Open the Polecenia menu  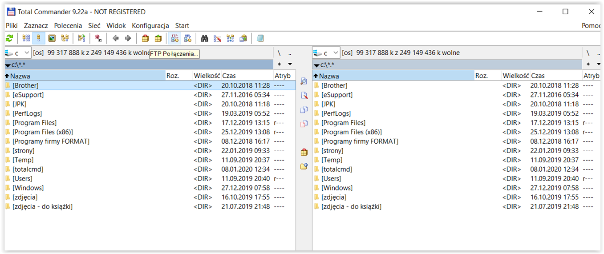point(68,25)
